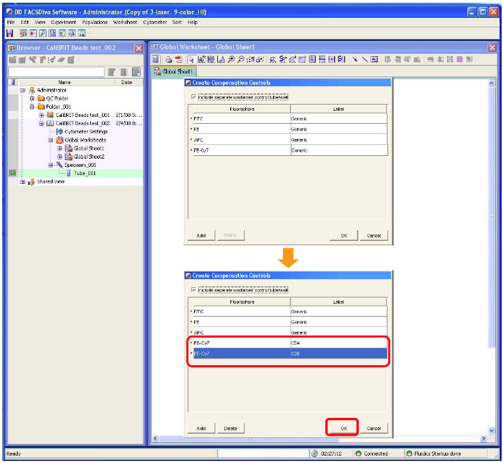503x463 pixels.
Task: Open the File menu
Action: [11, 22]
